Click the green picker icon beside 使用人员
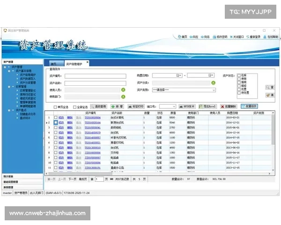Image resolution: width=281 pixels, height=225 pixels. click(123, 90)
